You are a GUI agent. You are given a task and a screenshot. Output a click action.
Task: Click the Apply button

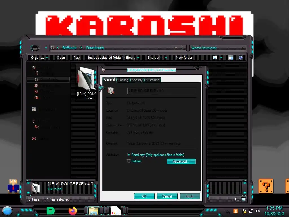[x=190, y=196]
